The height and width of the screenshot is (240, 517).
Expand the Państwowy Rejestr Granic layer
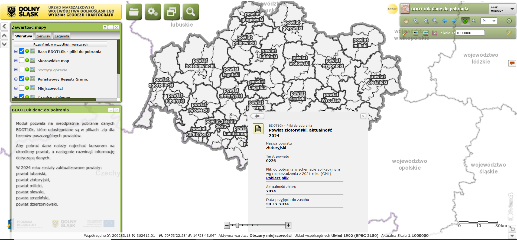[16, 79]
